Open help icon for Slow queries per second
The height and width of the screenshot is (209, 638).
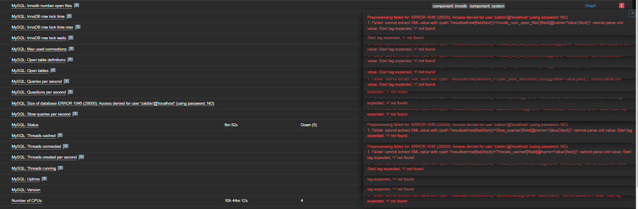75,114
